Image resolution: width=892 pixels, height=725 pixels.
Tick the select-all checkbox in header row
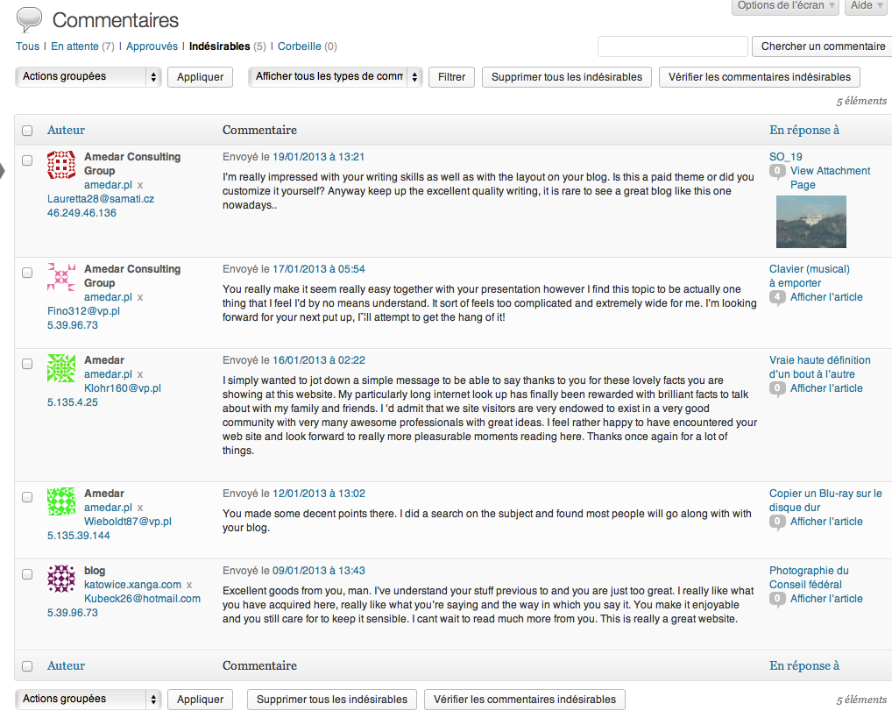[x=27, y=131]
